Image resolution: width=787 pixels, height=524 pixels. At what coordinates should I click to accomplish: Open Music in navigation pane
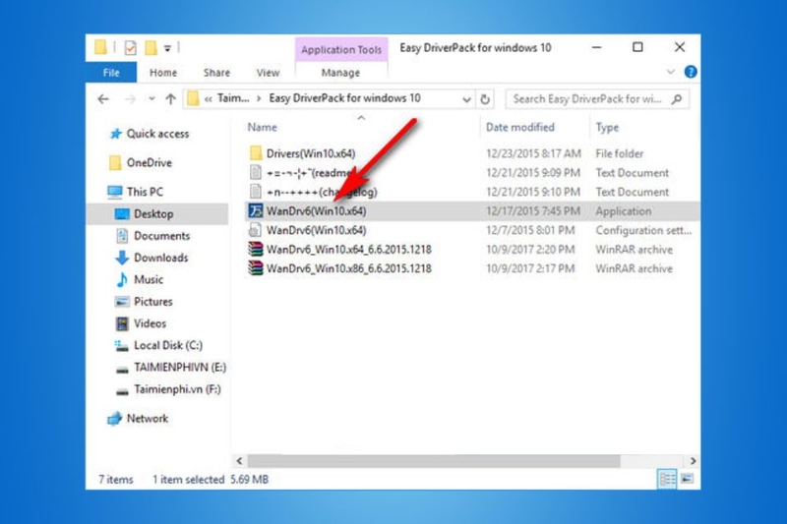point(149,280)
